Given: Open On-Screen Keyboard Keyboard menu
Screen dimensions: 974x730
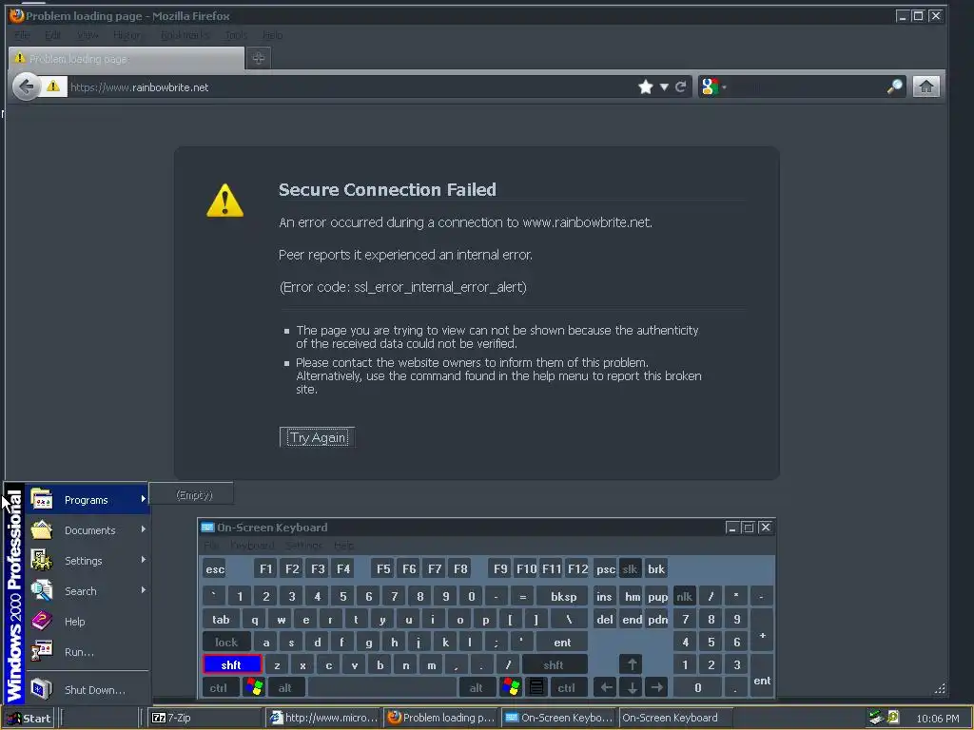Looking at the screenshot, I should (252, 546).
